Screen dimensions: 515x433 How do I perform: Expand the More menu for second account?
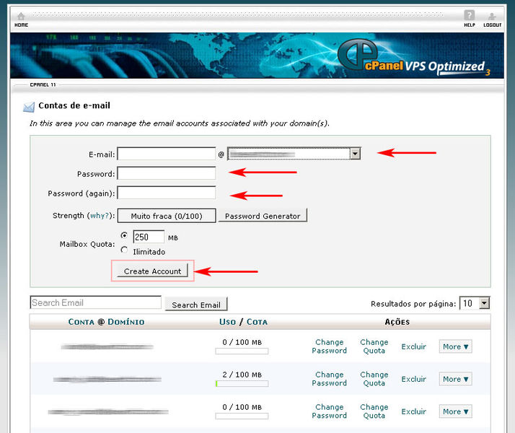(455, 379)
